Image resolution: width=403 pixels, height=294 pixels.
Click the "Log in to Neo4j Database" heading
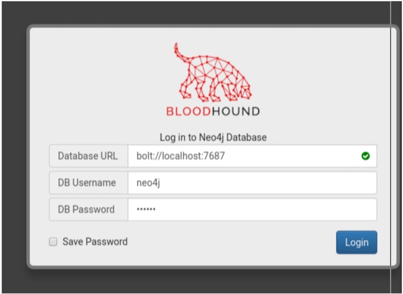click(213, 137)
